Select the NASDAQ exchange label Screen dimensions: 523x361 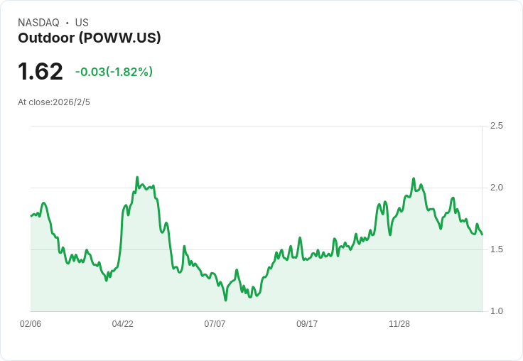pyautogui.click(x=38, y=23)
